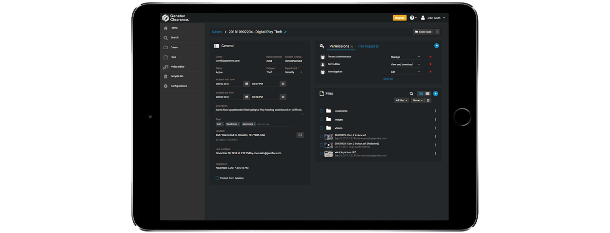
Task: Click the pencil icon to edit case title
Action: tap(285, 32)
